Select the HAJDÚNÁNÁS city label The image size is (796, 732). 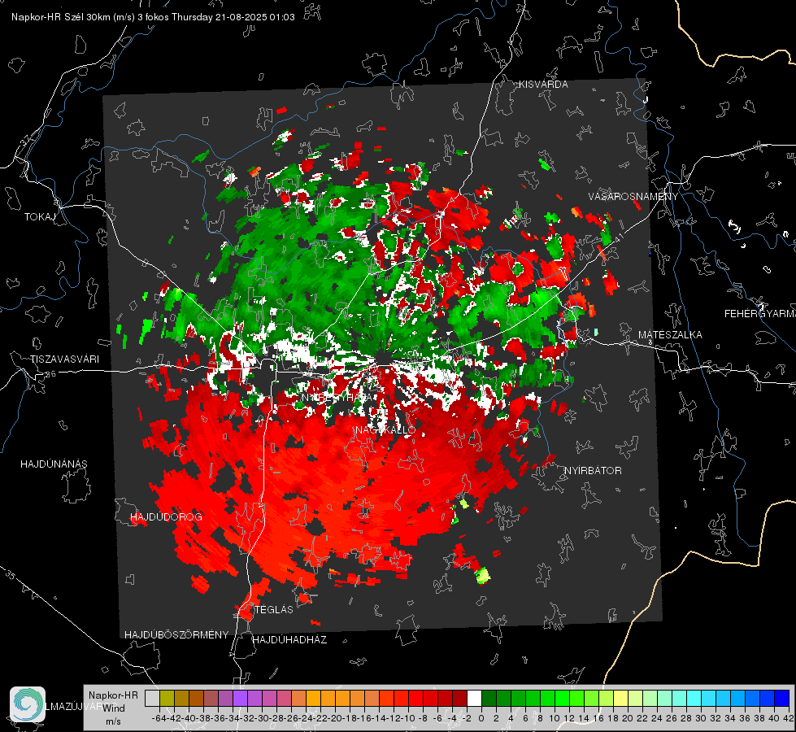click(54, 464)
